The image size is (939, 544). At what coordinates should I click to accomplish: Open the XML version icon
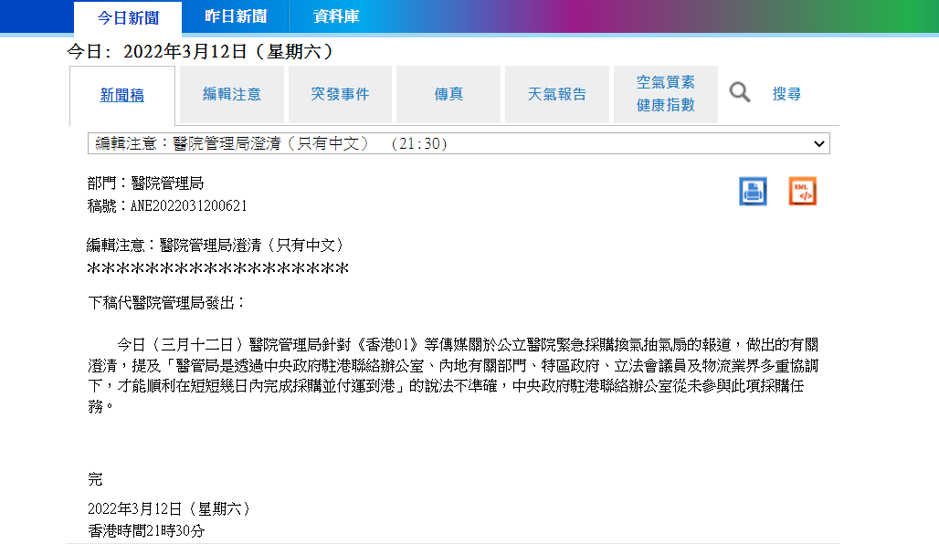pyautogui.click(x=803, y=192)
